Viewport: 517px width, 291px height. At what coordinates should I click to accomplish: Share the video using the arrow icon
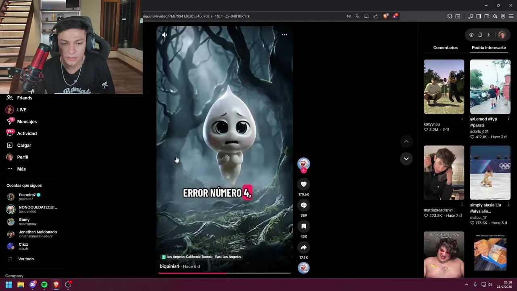click(x=304, y=247)
